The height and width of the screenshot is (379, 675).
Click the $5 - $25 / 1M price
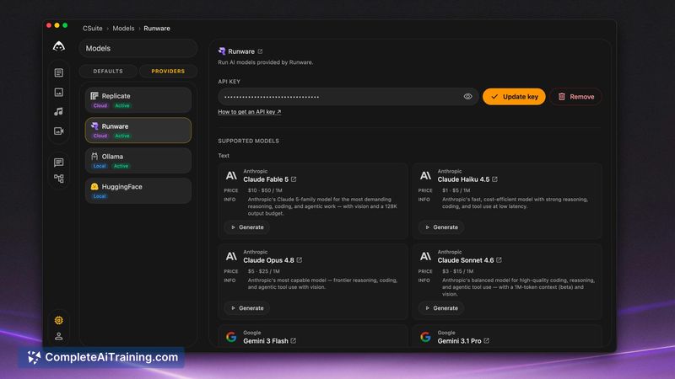pyautogui.click(x=263, y=271)
